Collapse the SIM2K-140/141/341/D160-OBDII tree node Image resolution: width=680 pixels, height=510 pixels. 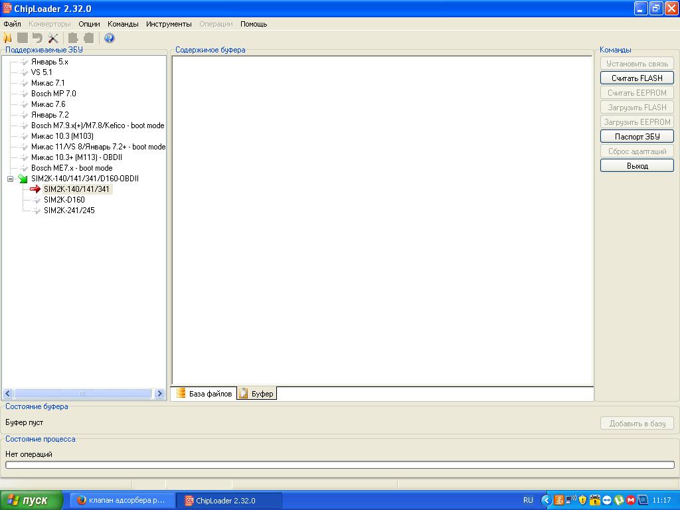pos(11,179)
